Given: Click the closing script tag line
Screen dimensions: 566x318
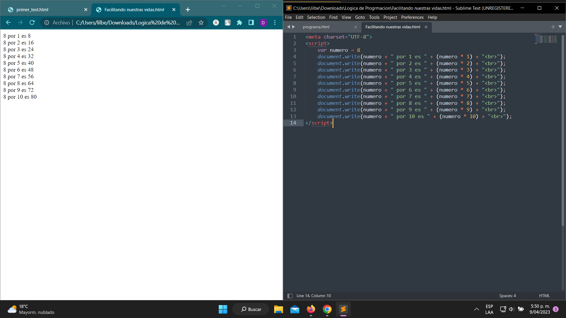Looking at the screenshot, I should point(319,123).
